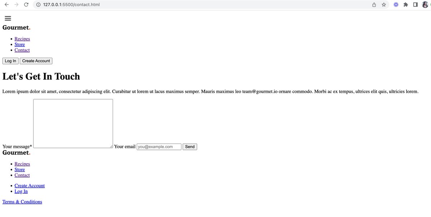This screenshot has width=431, height=217.
Task: Open the site information icon in address bar
Action: point(38,5)
